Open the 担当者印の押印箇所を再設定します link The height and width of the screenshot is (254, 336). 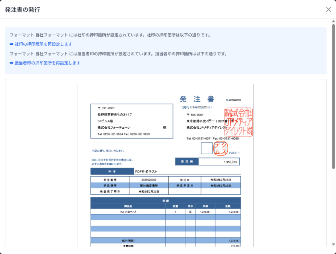point(47,63)
